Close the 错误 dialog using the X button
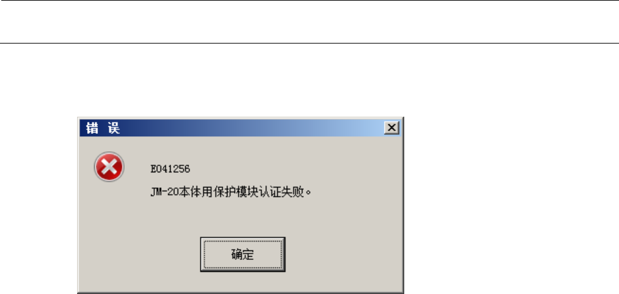This screenshot has height=294, width=619. (391, 127)
